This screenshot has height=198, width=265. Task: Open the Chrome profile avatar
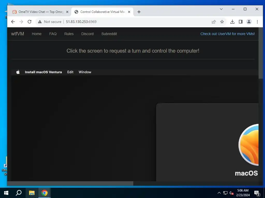(249, 22)
